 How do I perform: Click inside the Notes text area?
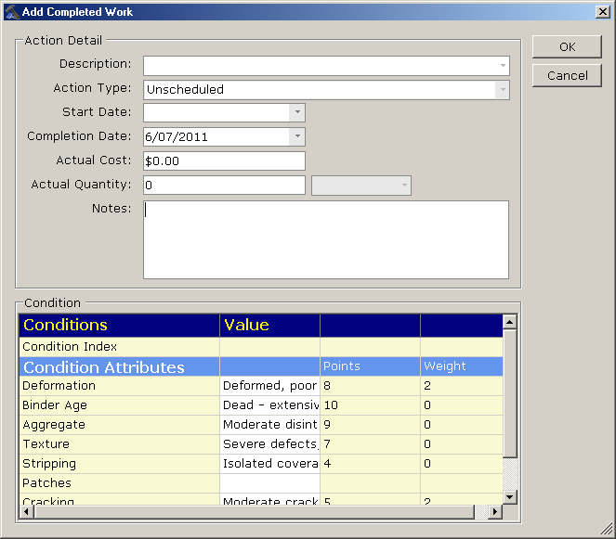pyautogui.click(x=326, y=239)
